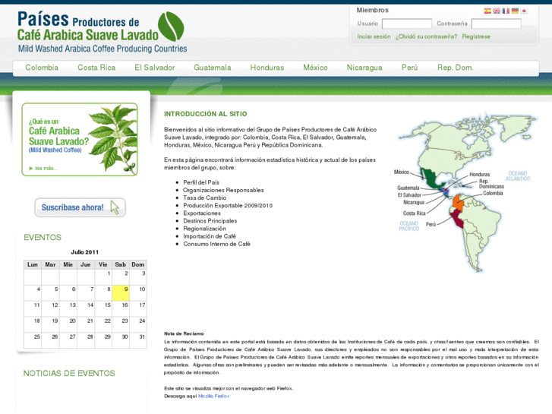Viewport: 552px width, 414px height.
Task: Switch language with the Japanese flag icon
Action: tap(524, 11)
